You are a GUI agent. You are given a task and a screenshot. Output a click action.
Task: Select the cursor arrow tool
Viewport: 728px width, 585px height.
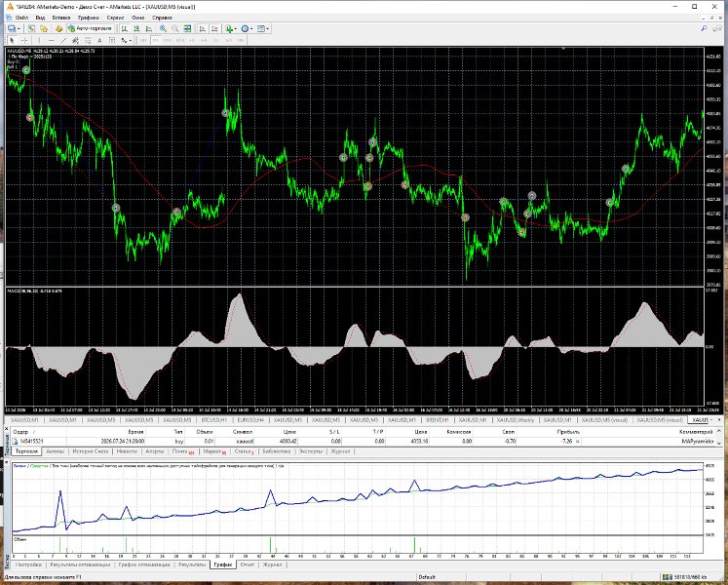click(12, 40)
